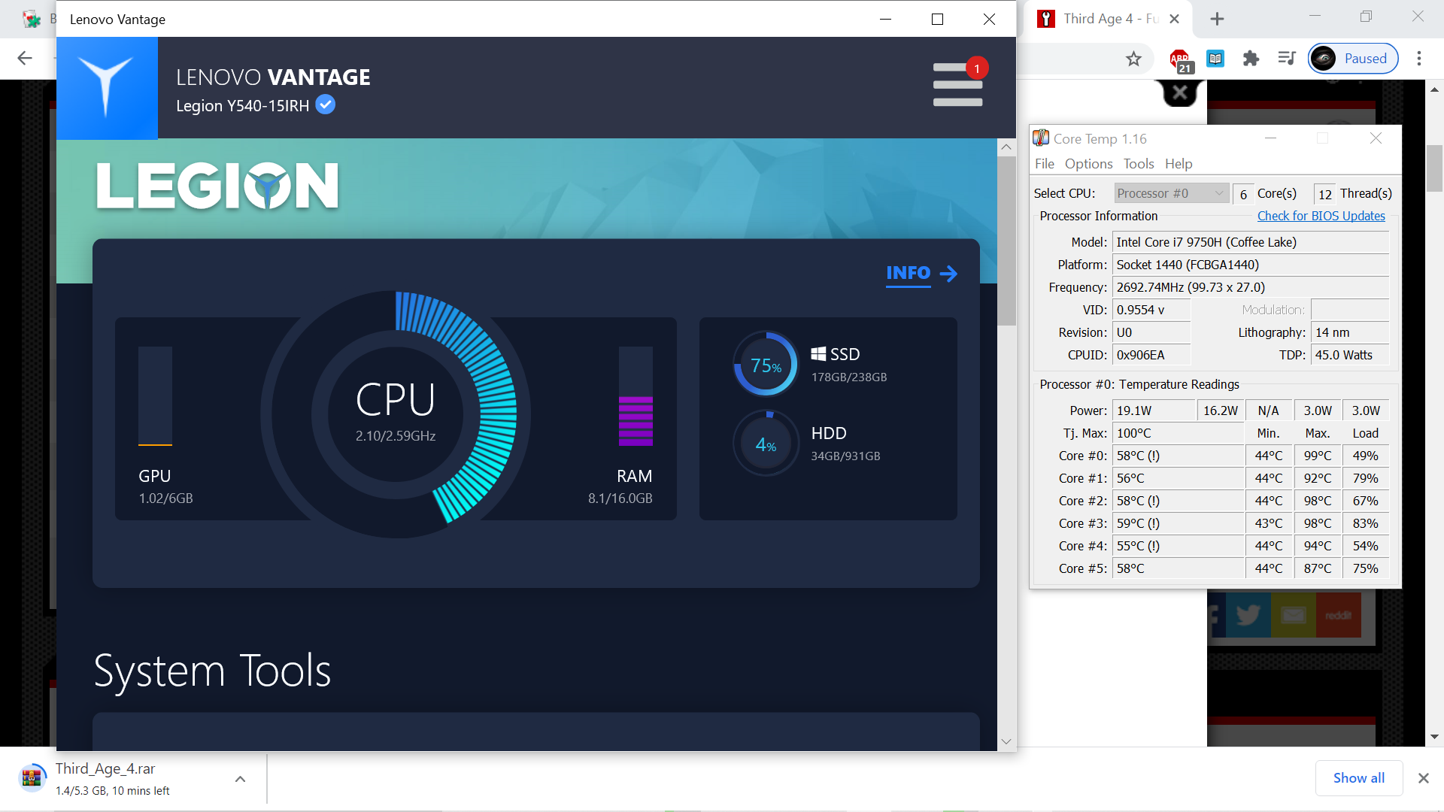Open the Third_Age_4.rar download item

click(113, 778)
